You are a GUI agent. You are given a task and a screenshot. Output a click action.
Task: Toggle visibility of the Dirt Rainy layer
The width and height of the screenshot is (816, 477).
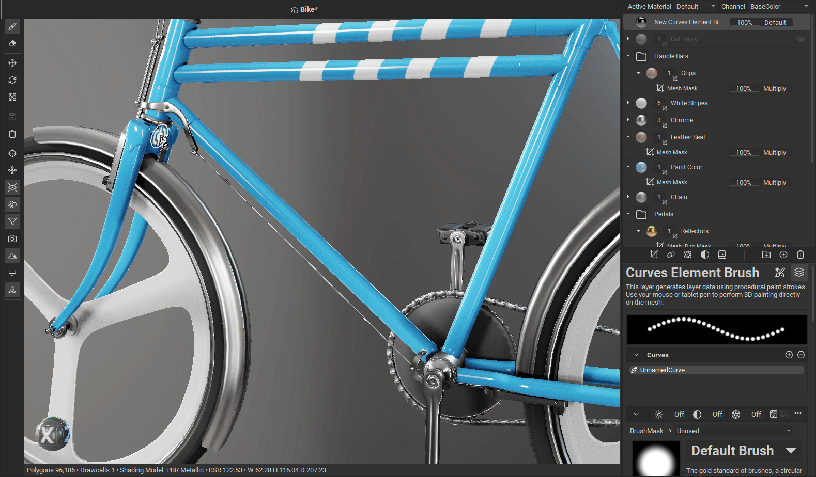[x=801, y=39]
